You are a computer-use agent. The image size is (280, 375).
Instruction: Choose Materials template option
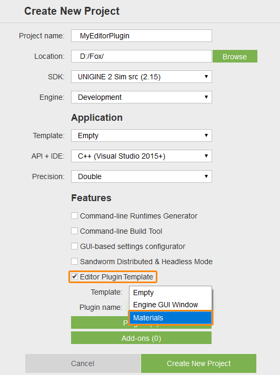click(x=171, y=318)
